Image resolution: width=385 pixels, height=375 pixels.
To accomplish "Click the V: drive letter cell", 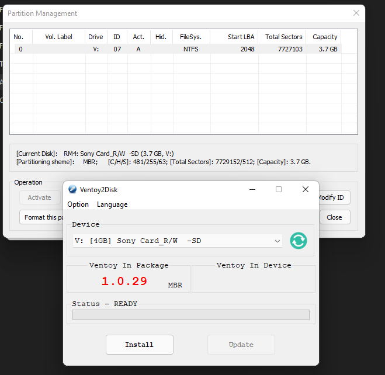I will 96,49.
